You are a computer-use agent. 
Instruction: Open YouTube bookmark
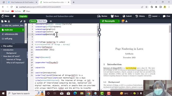[x=16, y=11]
